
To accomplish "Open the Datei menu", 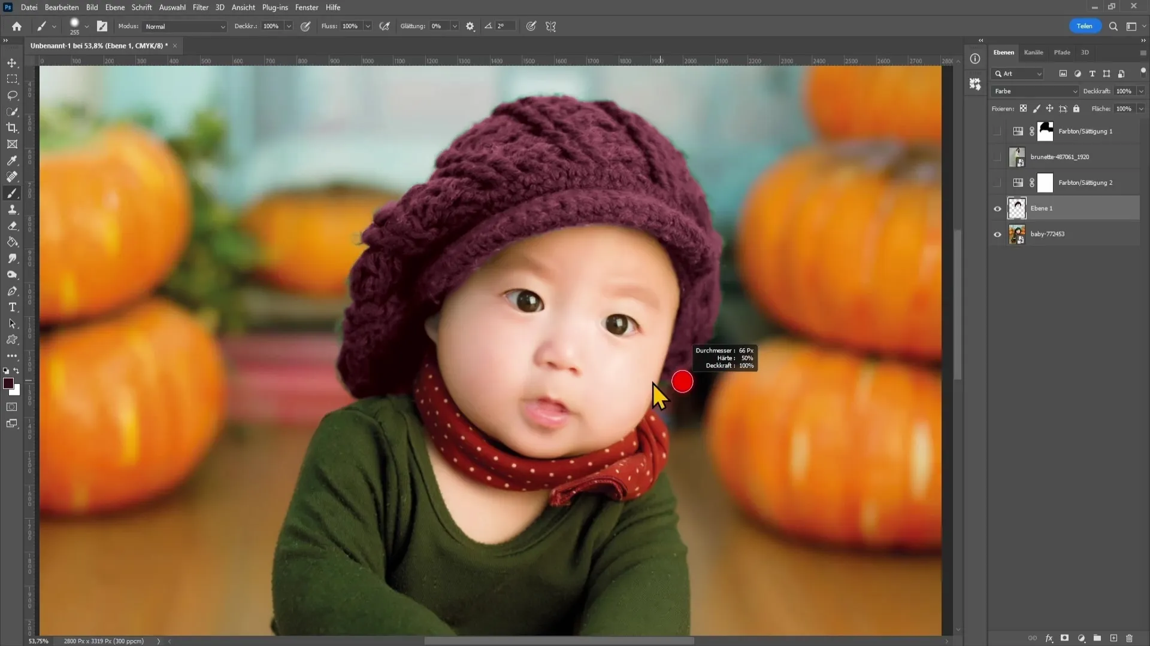I will (29, 7).
